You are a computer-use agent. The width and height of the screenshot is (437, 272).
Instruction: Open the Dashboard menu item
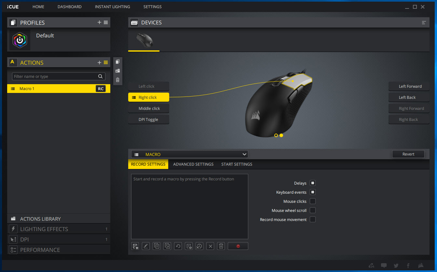tap(70, 7)
